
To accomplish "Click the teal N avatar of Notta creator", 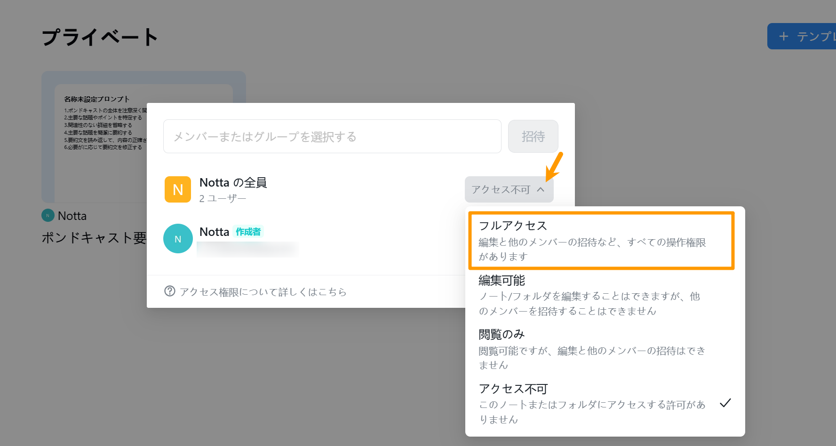I will pyautogui.click(x=178, y=239).
